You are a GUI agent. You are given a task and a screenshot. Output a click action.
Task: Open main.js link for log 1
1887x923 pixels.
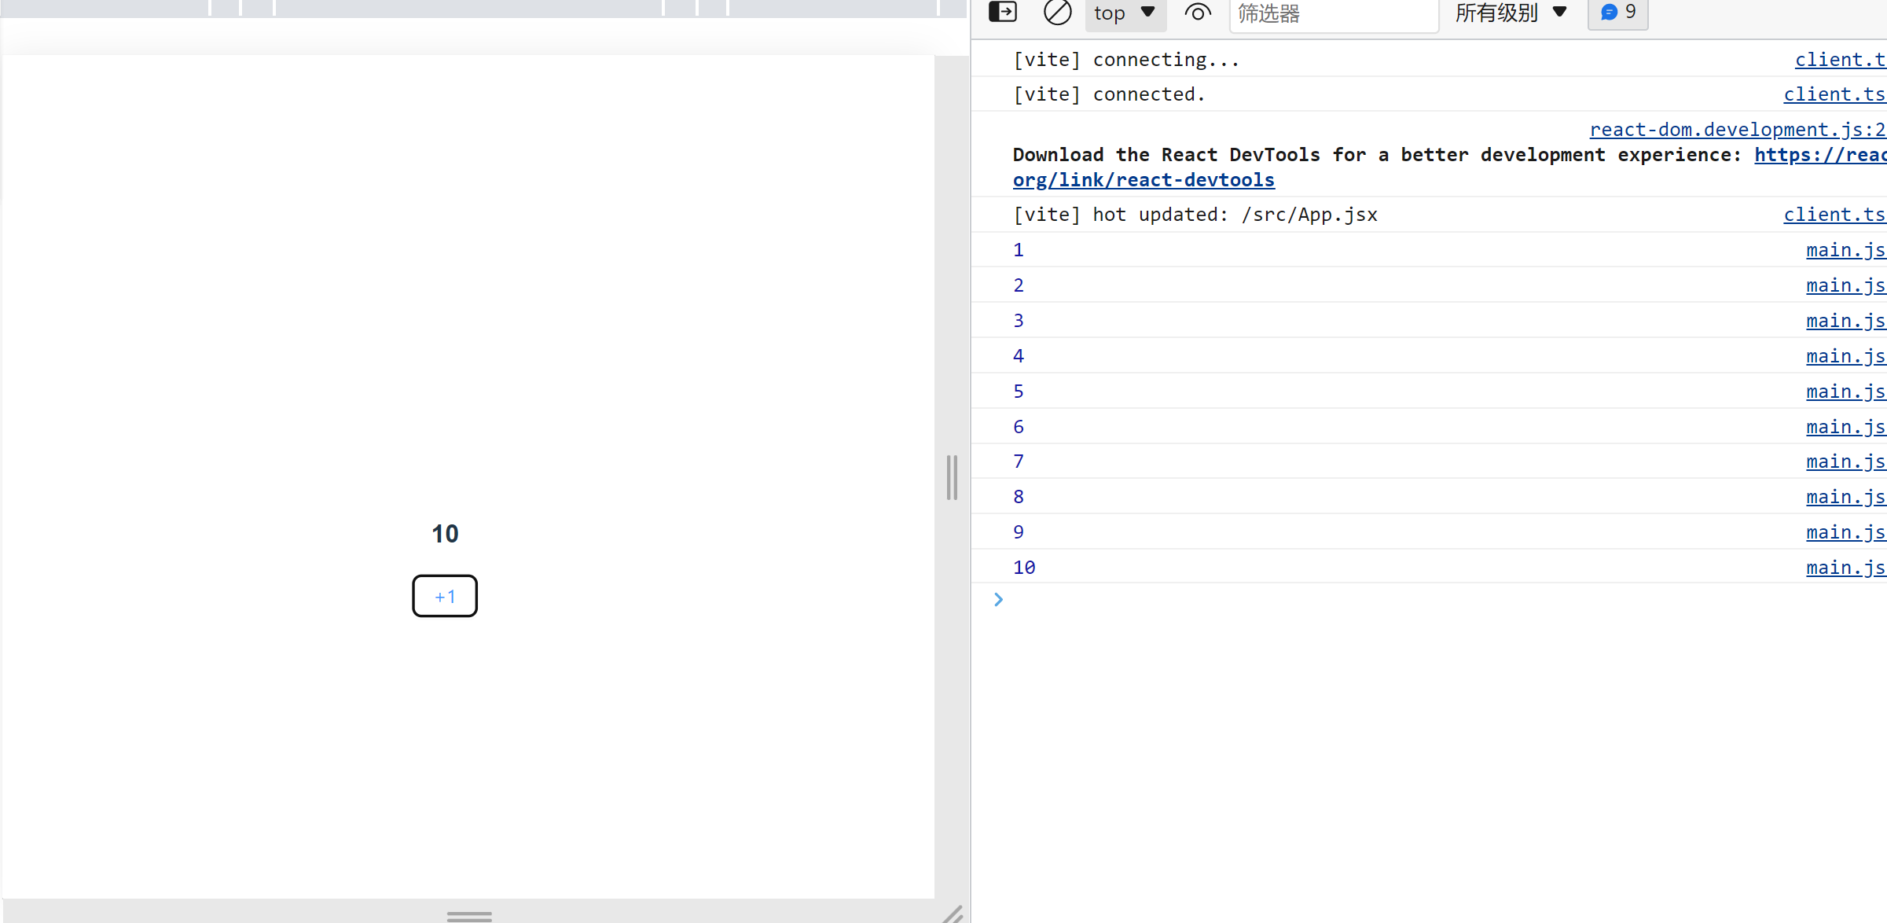point(1846,250)
